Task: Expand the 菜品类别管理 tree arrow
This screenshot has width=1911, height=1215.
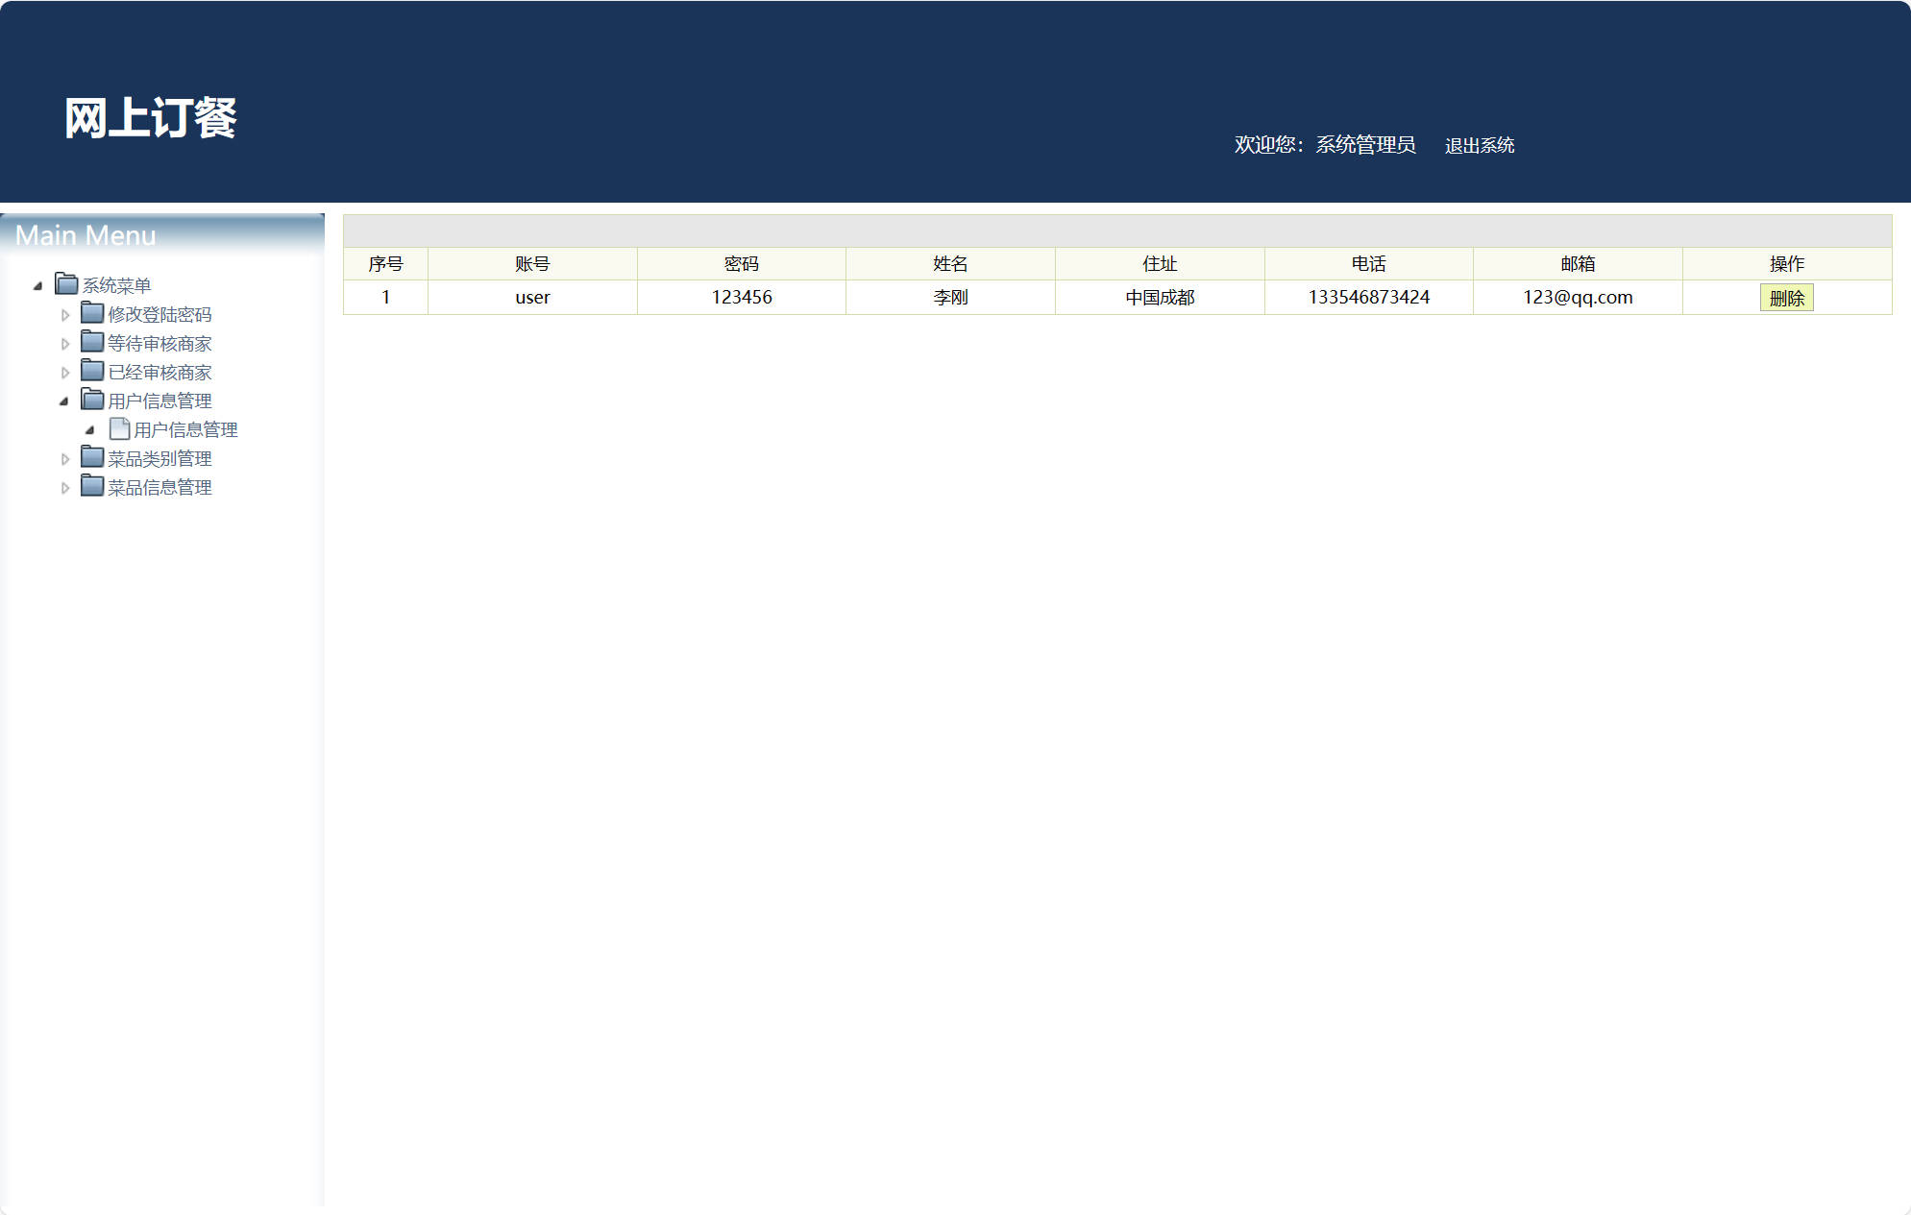Action: tap(64, 459)
